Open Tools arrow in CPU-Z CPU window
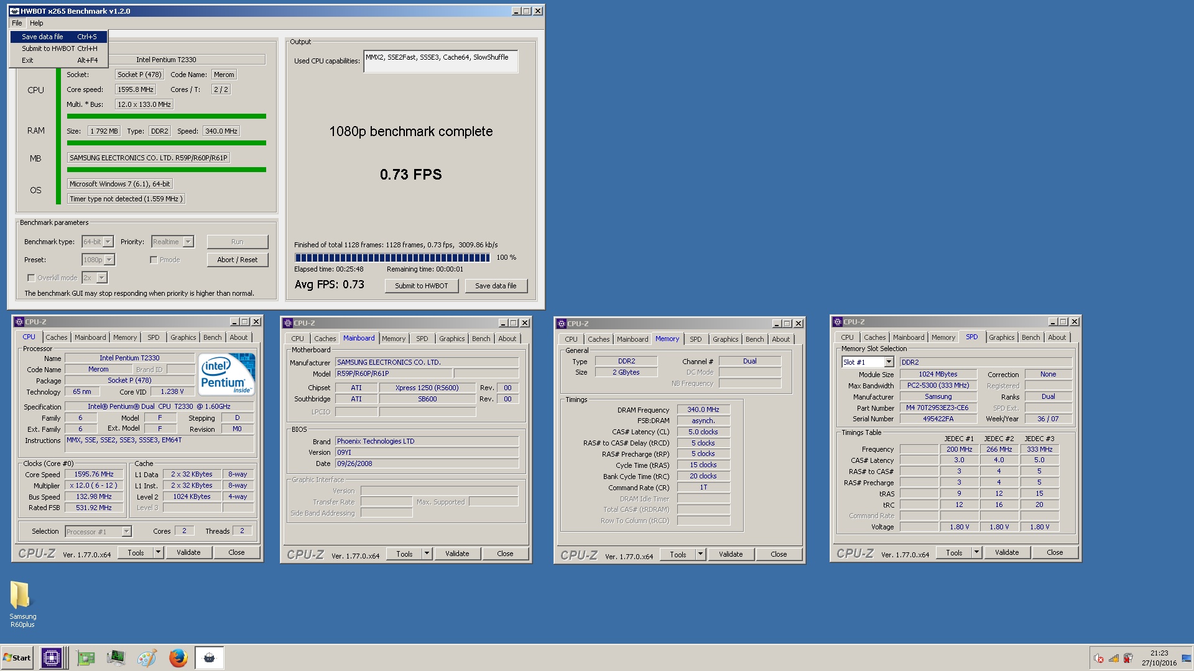 click(159, 552)
